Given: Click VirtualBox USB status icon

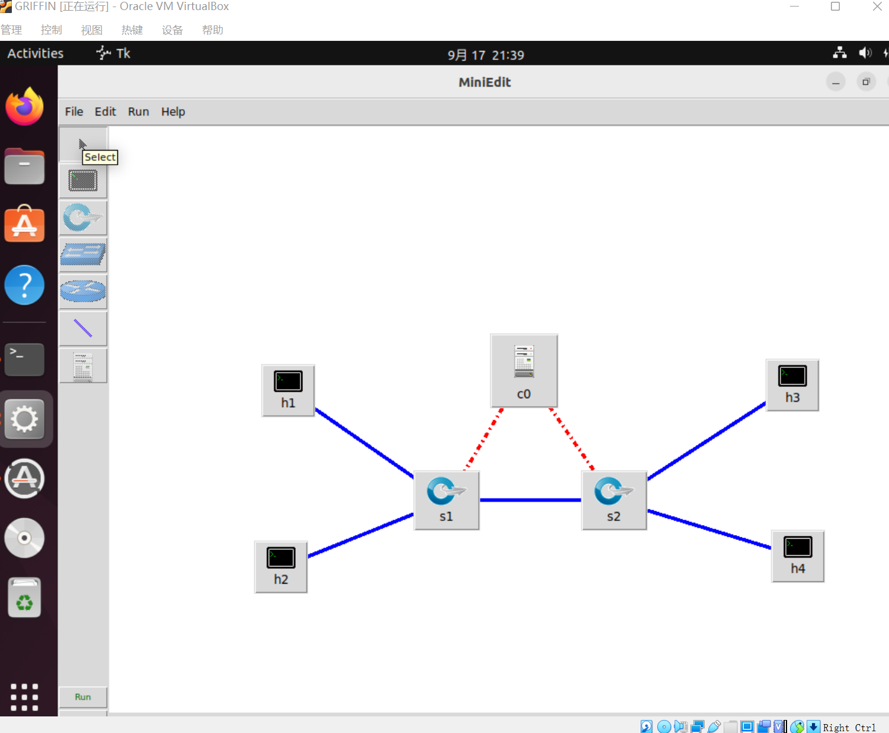Looking at the screenshot, I should pos(714,726).
